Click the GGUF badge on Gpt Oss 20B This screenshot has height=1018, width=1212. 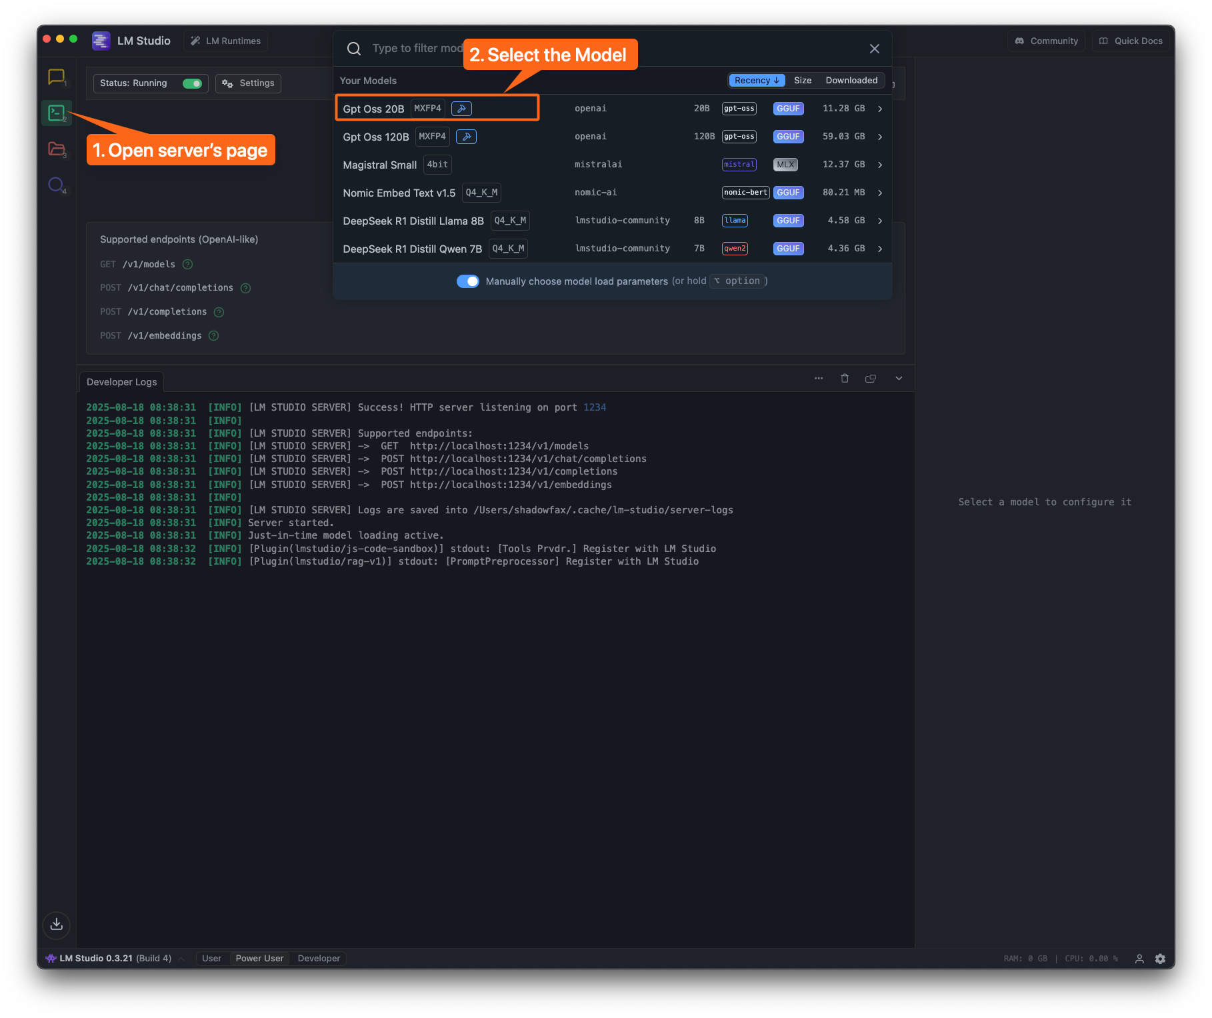788,109
